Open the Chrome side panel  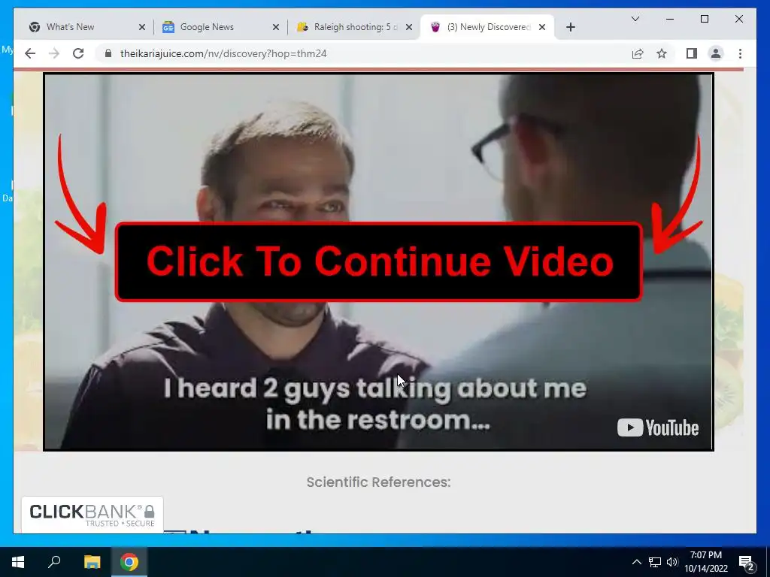pyautogui.click(x=692, y=53)
